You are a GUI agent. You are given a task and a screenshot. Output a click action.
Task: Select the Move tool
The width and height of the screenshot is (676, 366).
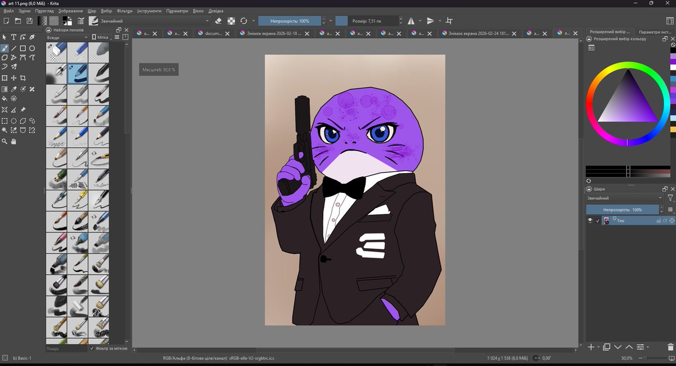(x=14, y=78)
